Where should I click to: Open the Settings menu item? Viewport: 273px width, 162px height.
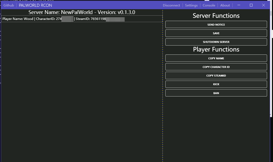(191, 5)
